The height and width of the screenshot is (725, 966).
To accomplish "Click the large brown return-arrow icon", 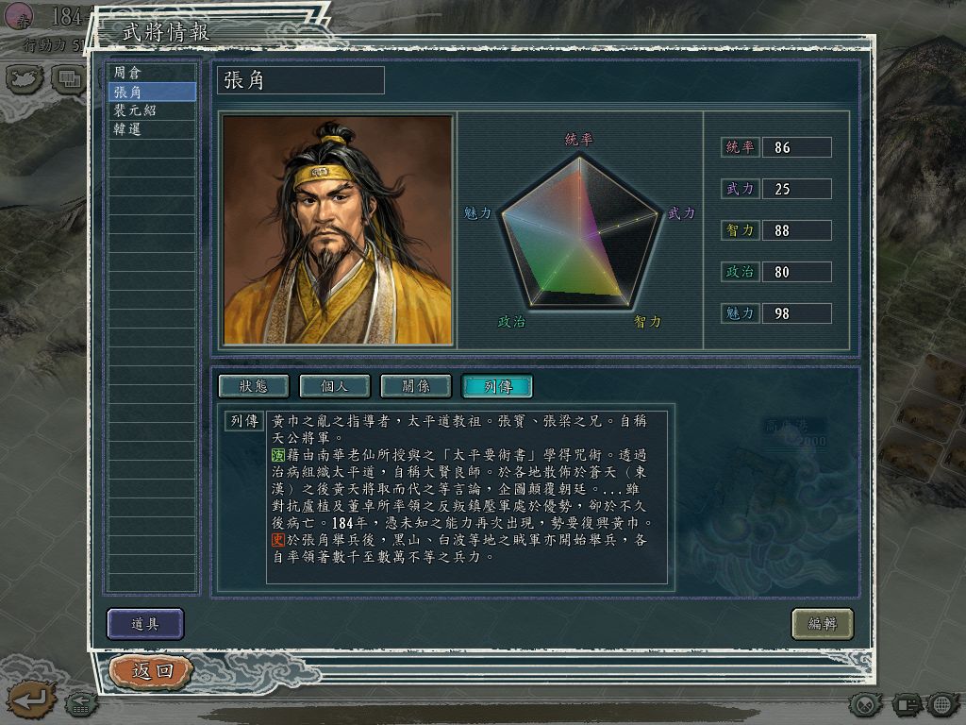I will point(31,700).
